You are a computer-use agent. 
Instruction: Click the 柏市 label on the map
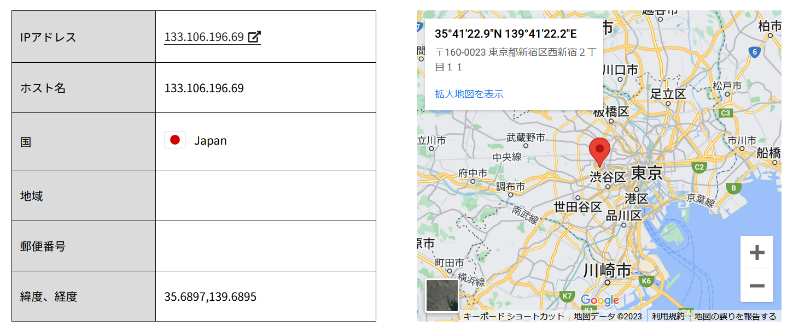(x=769, y=26)
